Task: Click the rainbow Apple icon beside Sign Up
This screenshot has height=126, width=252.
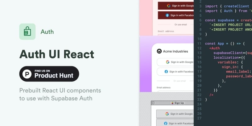Action: tap(172, 103)
